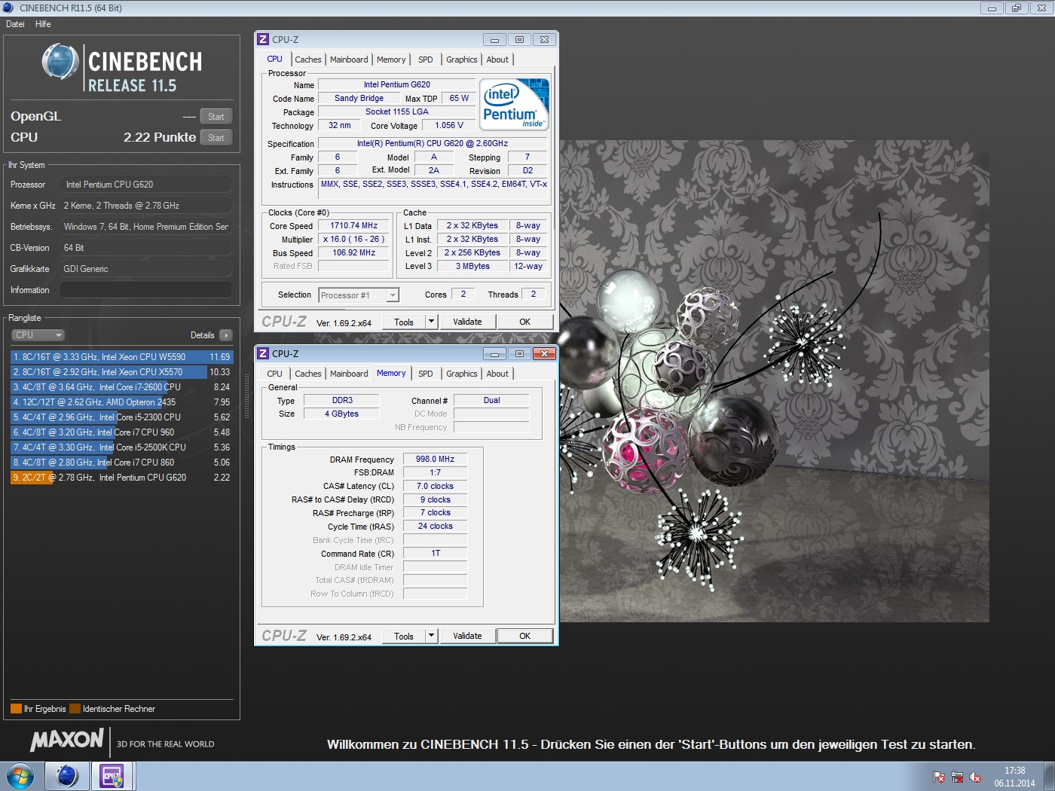Image resolution: width=1055 pixels, height=791 pixels.
Task: Click Core Speed value 1710.74 MHz
Action: click(354, 225)
